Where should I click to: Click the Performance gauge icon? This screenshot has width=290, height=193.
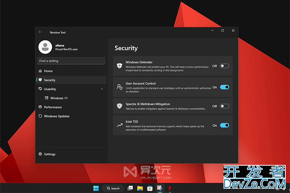click(41, 107)
